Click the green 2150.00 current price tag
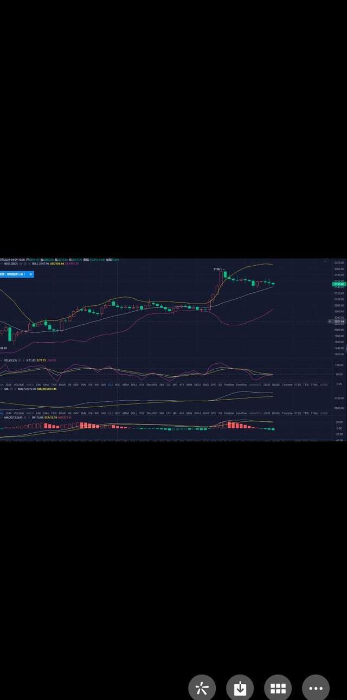Screen dimensions: 347x700 339,284
